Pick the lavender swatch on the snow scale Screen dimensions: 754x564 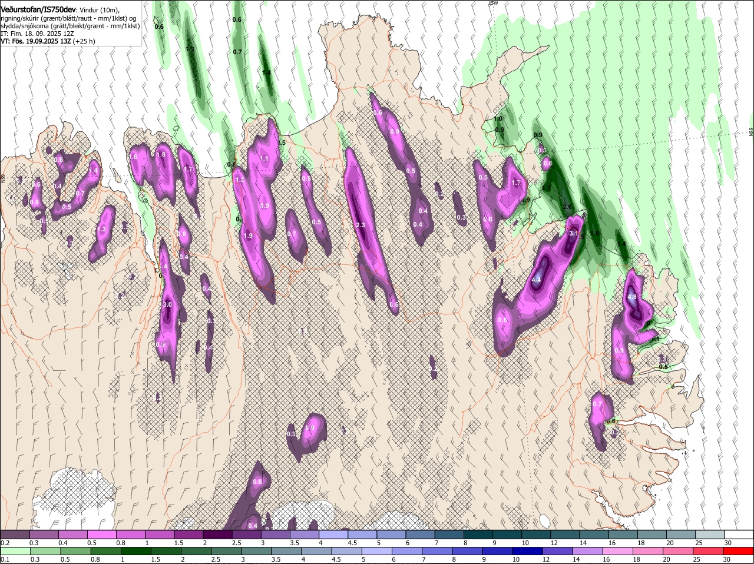pyautogui.click(x=333, y=534)
